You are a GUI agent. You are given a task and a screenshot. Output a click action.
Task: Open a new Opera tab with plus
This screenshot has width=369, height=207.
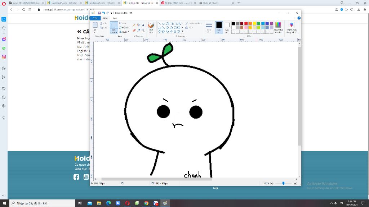click(239, 3)
